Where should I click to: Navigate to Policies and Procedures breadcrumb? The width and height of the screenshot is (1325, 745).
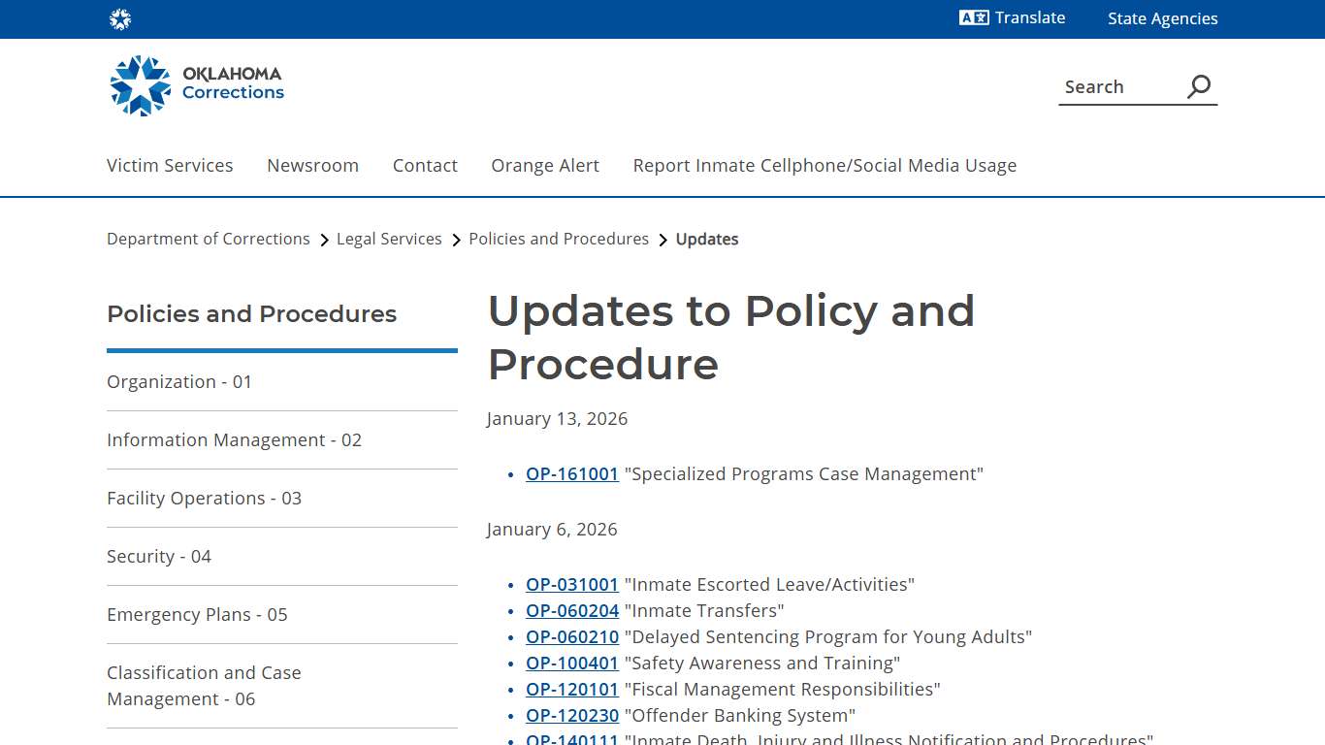[559, 239]
